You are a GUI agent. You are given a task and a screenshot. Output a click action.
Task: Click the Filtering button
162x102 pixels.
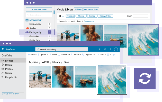point(81,16)
